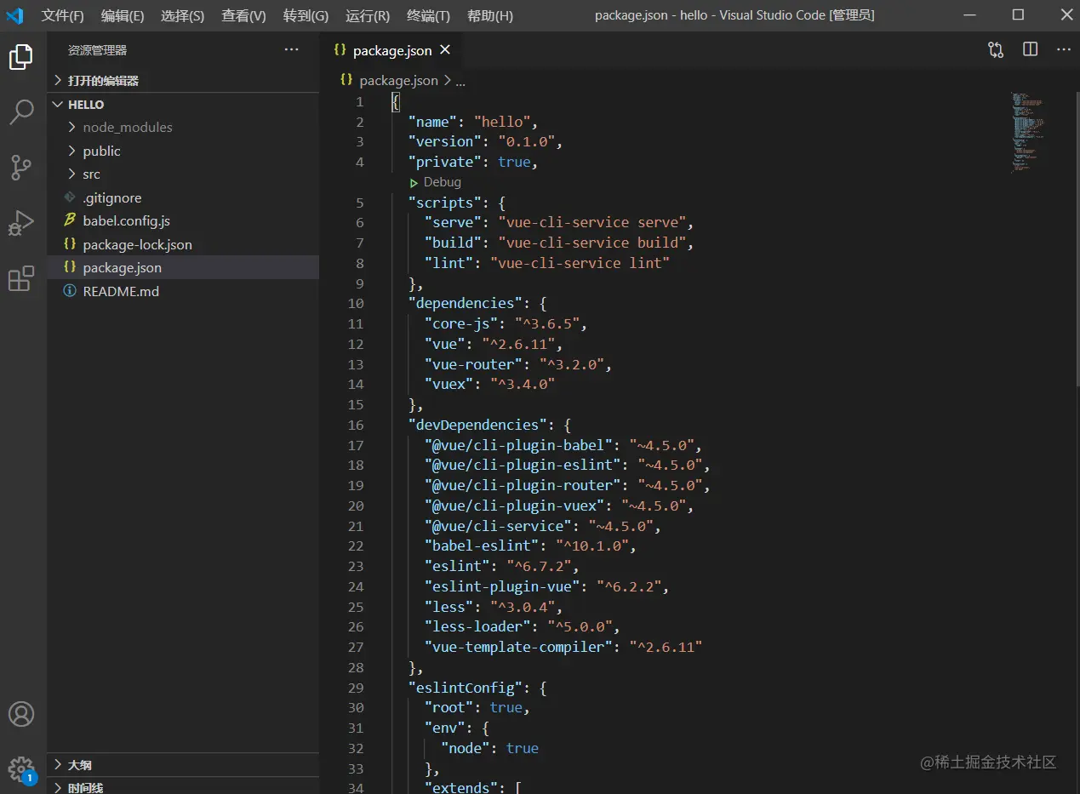Collapse the HELLO project folder section
Screen dimensions: 1080x794
183,105
